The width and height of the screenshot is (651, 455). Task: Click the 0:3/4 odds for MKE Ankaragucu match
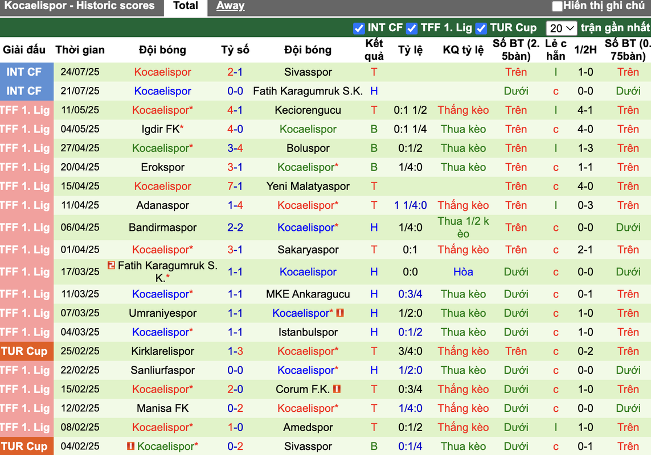coord(410,294)
